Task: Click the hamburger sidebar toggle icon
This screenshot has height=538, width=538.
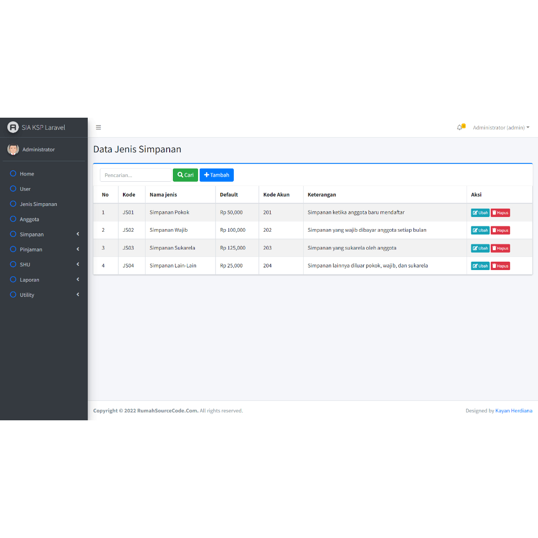Action: pos(98,128)
